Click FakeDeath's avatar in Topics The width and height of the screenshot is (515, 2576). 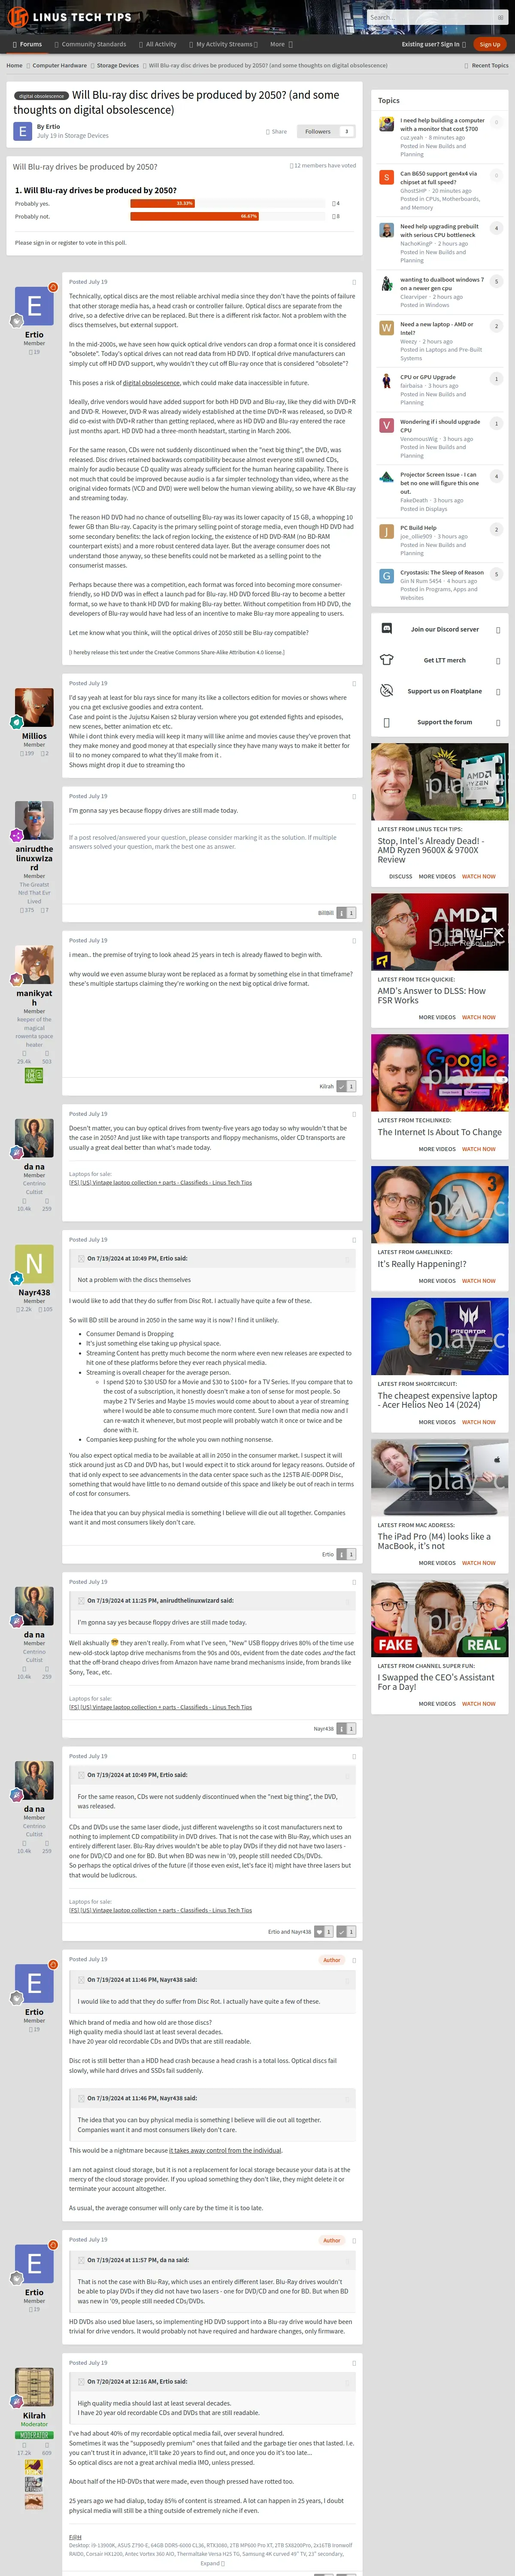tap(386, 478)
